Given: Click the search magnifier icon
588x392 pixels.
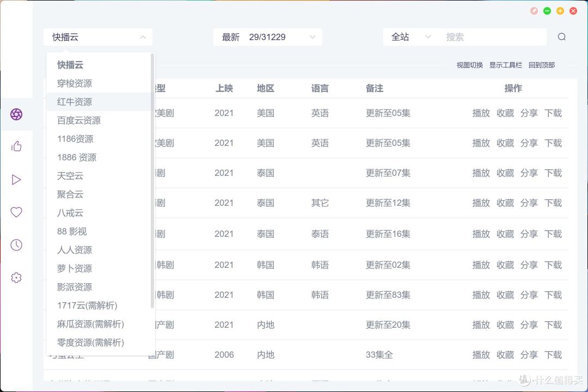Looking at the screenshot, I should [x=561, y=37].
